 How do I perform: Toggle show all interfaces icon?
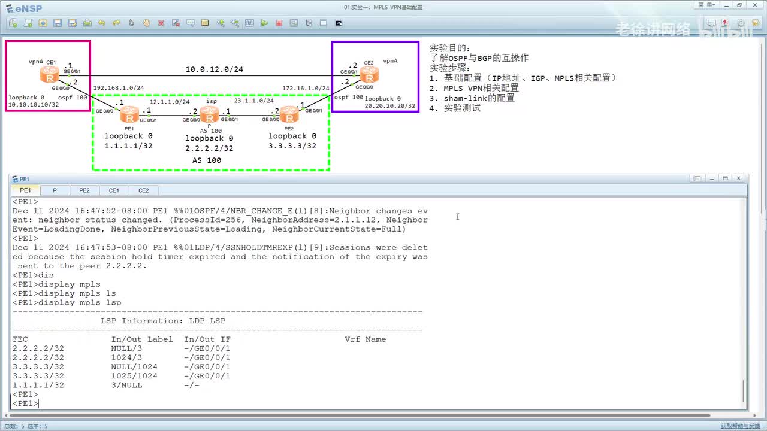tap(309, 23)
